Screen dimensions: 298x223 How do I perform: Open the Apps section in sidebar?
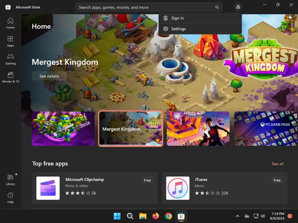coord(10,41)
